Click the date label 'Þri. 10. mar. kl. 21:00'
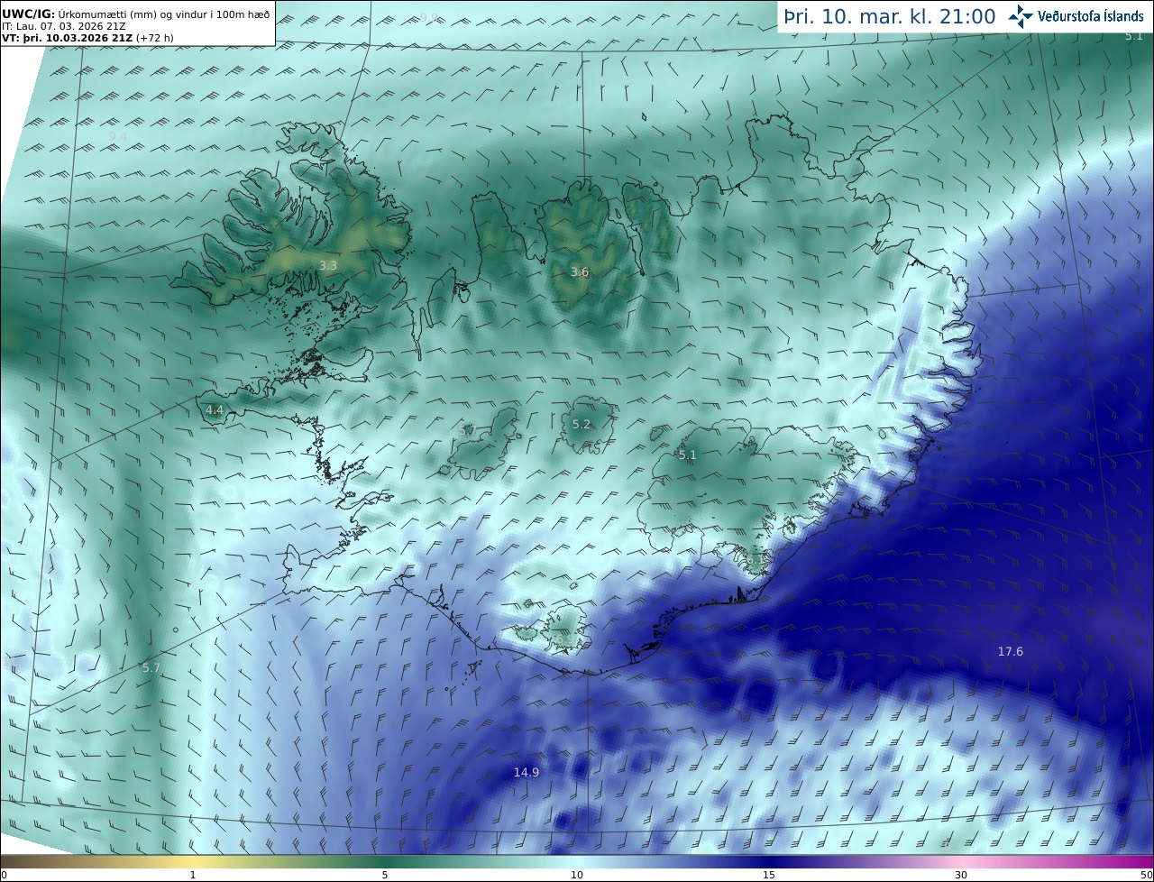This screenshot has width=1154, height=882. 890,16
